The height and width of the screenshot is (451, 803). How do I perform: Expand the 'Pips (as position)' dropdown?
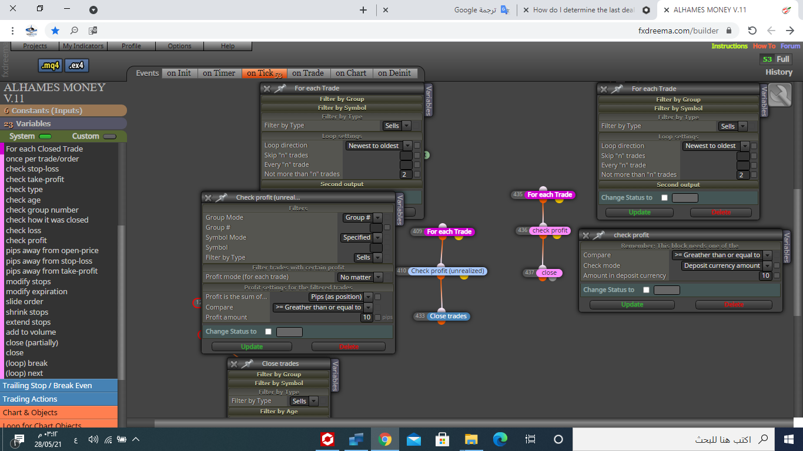[341, 297]
